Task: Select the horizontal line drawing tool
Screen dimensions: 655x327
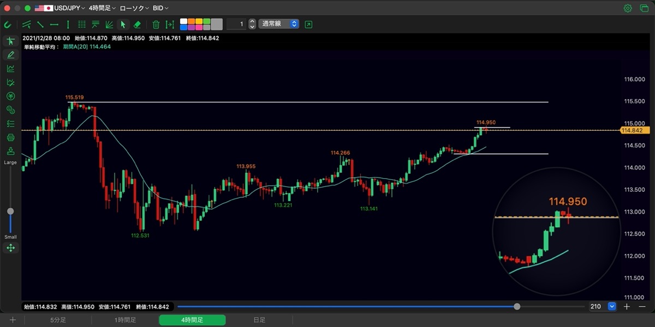Action: (54, 25)
